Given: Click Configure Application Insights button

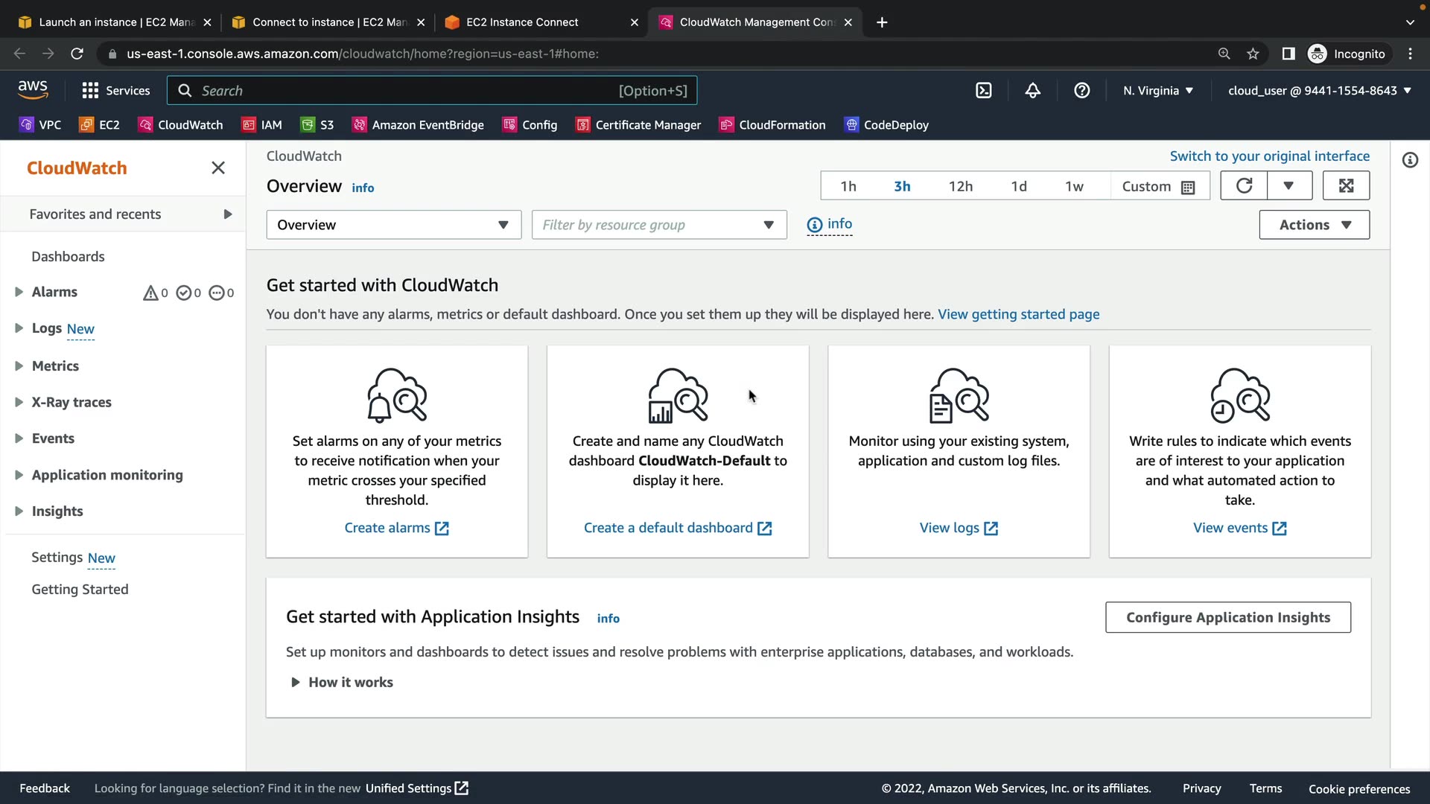Looking at the screenshot, I should pos(1227,618).
